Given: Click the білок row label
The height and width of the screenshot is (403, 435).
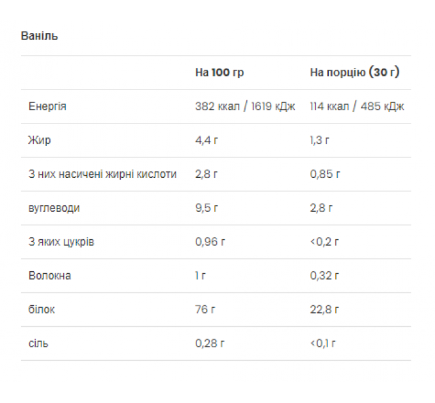Looking at the screenshot, I should 42,310.
